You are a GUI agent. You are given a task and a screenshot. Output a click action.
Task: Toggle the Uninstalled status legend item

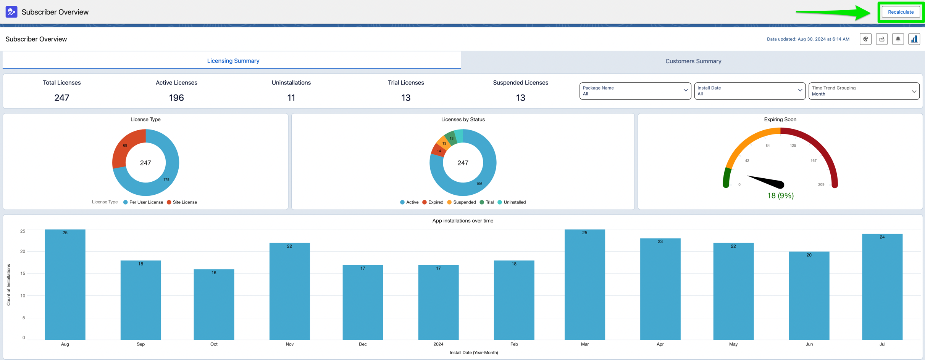coord(512,202)
